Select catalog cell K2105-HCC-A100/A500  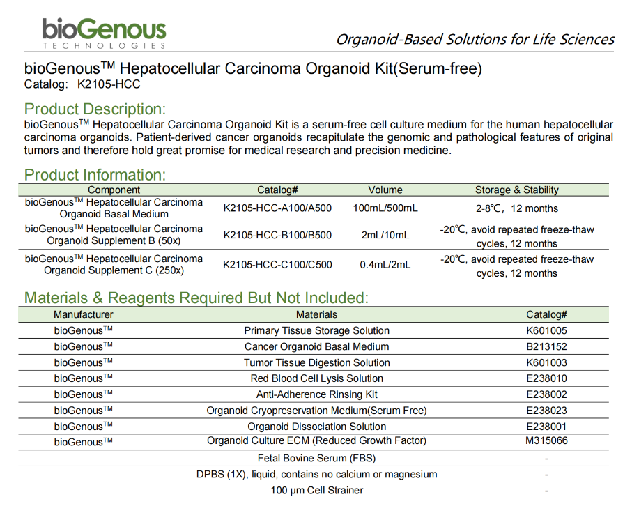[x=278, y=208]
